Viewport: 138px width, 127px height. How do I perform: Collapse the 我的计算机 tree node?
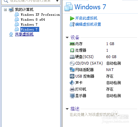[5, 10]
